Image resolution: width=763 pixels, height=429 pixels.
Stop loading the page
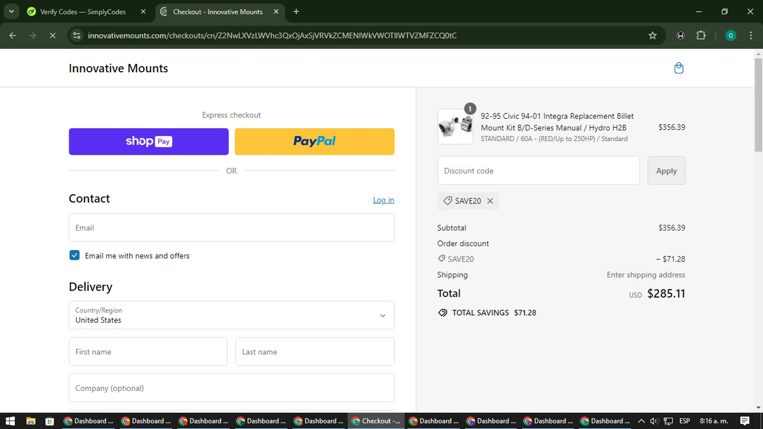pos(52,36)
